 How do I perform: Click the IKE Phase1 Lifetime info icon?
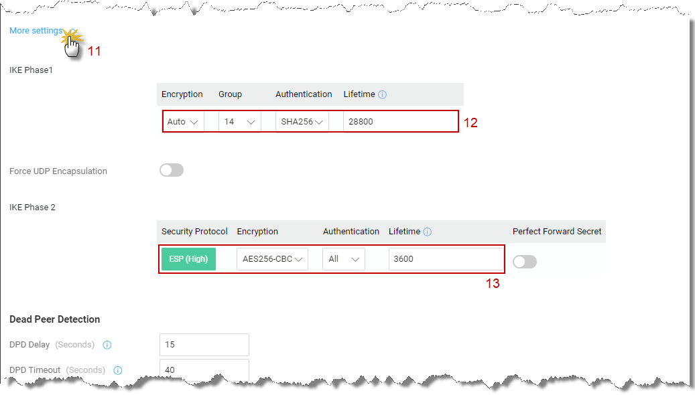point(382,94)
